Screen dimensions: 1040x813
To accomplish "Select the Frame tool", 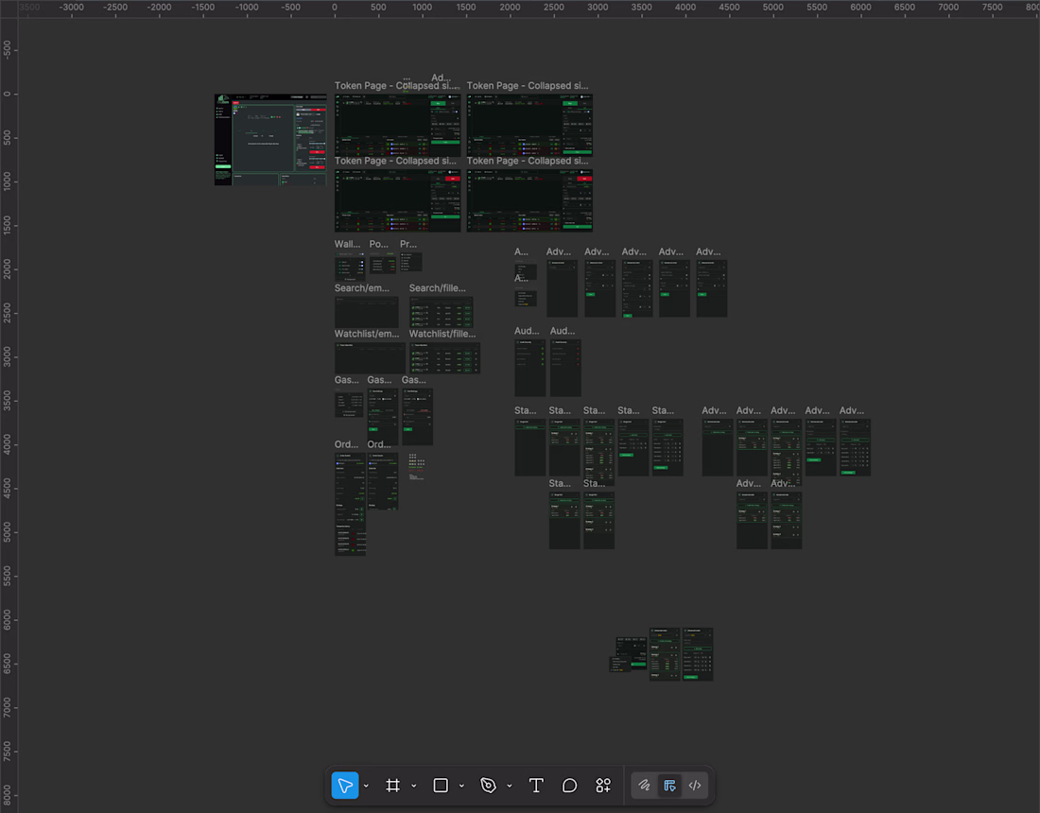I will point(392,786).
